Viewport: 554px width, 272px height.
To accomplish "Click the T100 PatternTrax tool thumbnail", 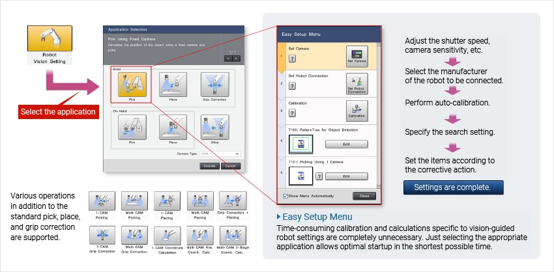I will [300, 144].
